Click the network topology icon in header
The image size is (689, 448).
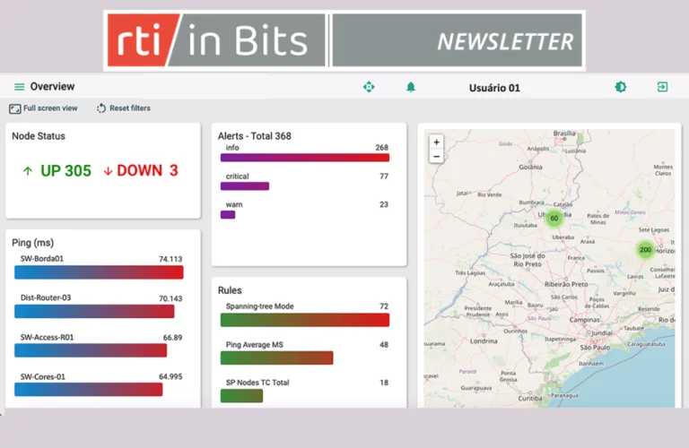pos(368,87)
